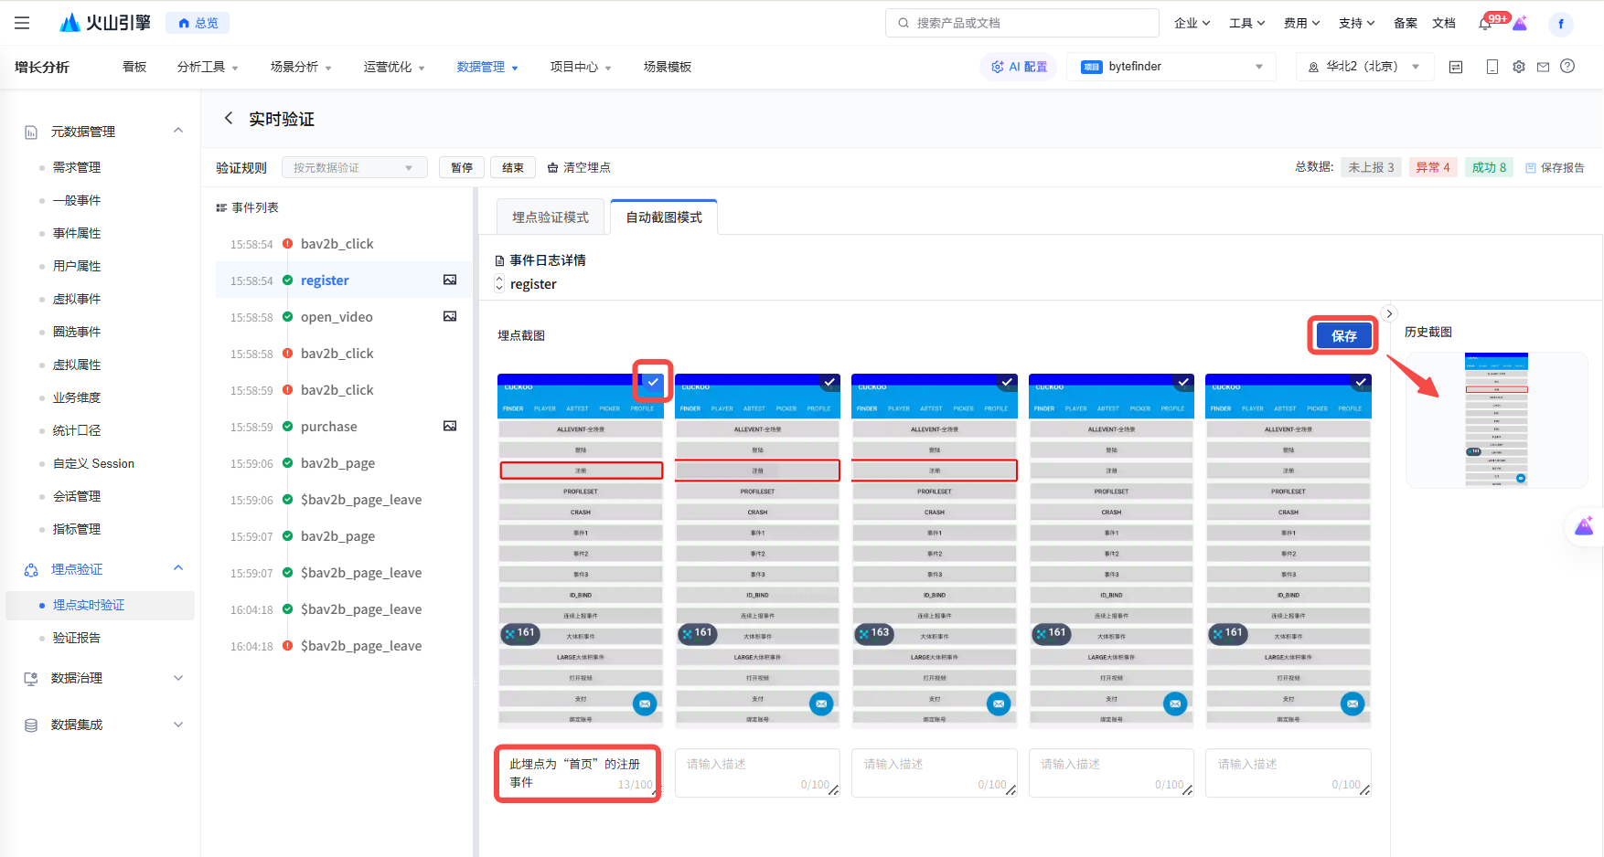Click the settings gear in the top bar

tap(1519, 67)
